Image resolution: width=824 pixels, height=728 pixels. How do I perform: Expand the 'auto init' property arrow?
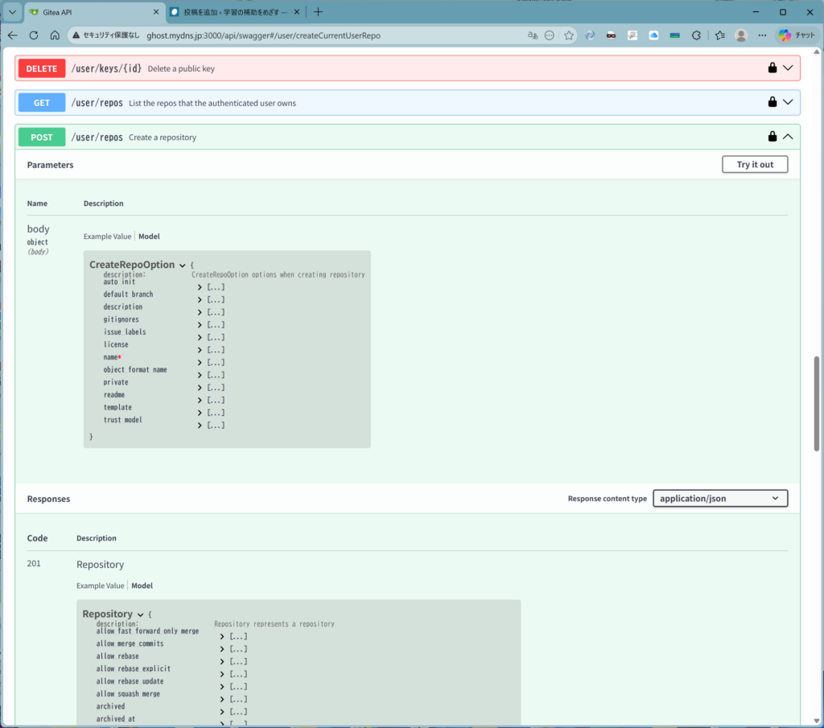point(200,287)
